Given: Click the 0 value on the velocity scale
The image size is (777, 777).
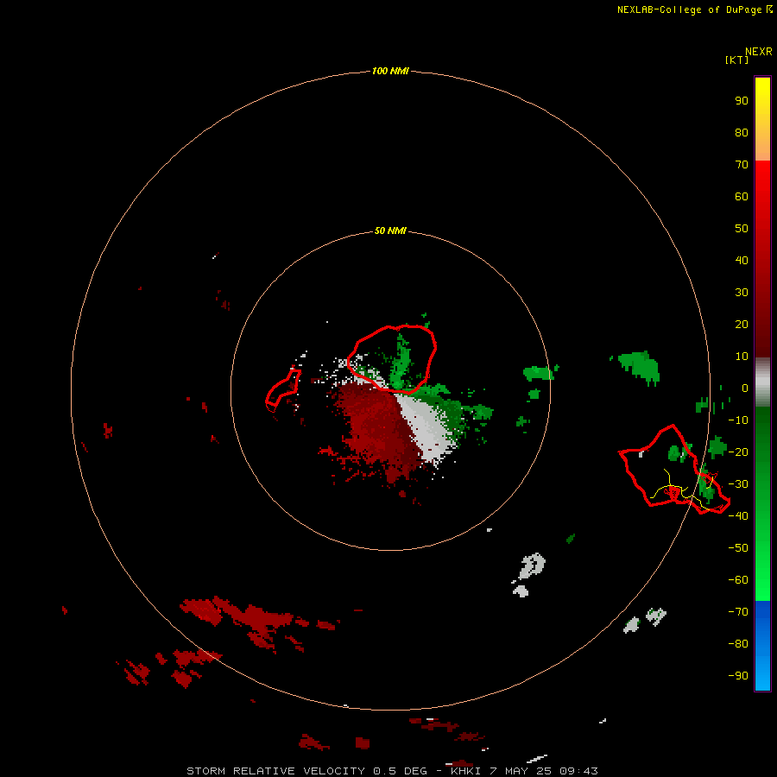Looking at the screenshot, I should coord(744,388).
